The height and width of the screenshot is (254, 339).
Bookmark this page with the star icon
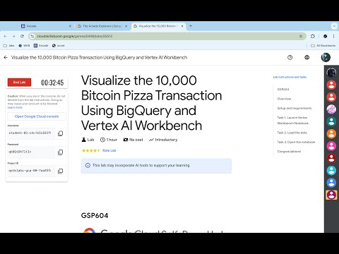[301, 36]
